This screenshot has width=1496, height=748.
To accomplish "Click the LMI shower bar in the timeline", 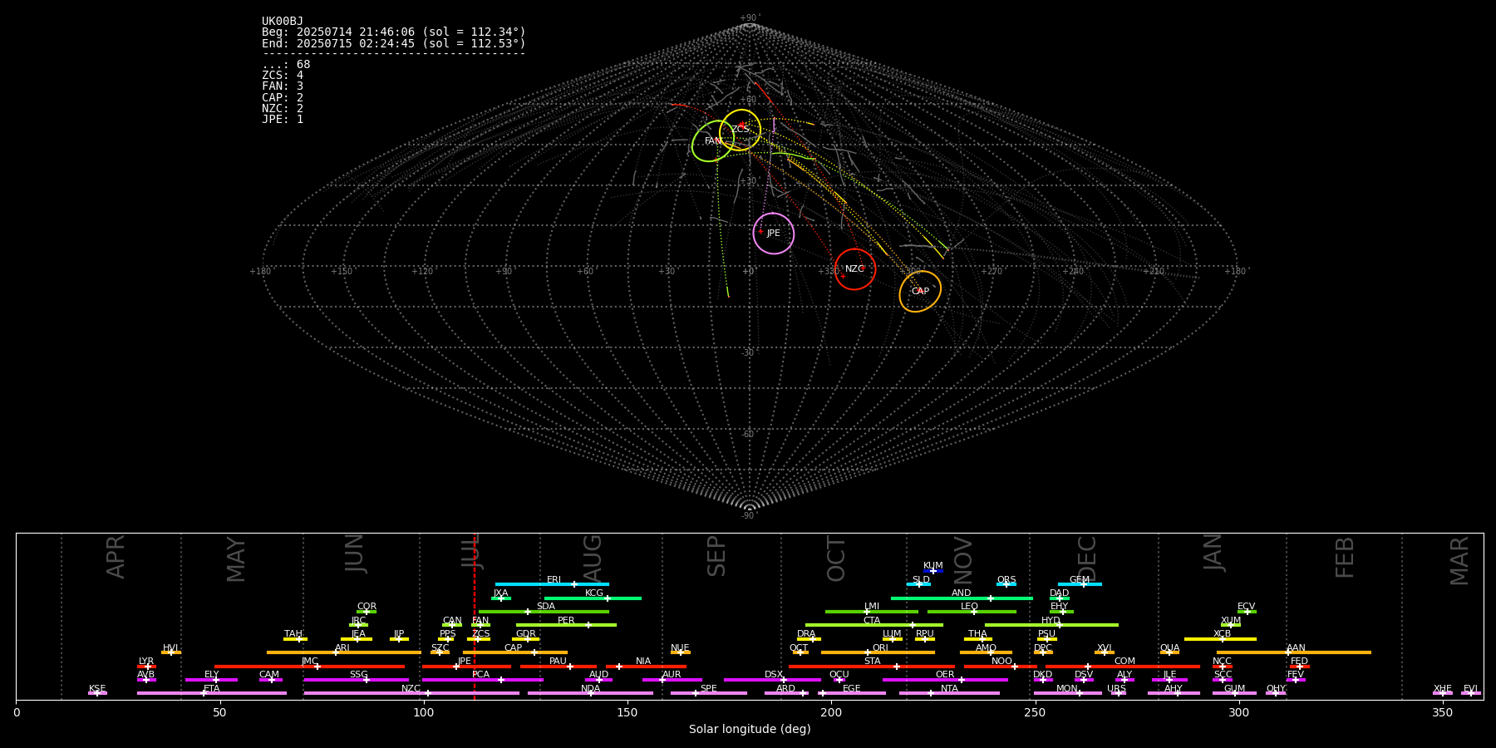I will 872,612.
